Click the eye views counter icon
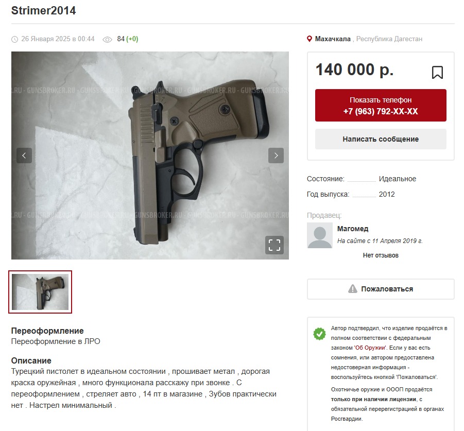464x431 pixels. pyautogui.click(x=107, y=39)
